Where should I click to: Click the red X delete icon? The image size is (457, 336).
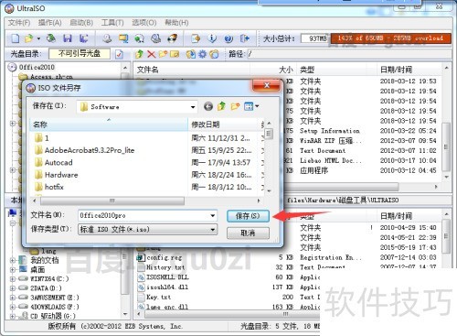pyautogui.click(x=151, y=54)
